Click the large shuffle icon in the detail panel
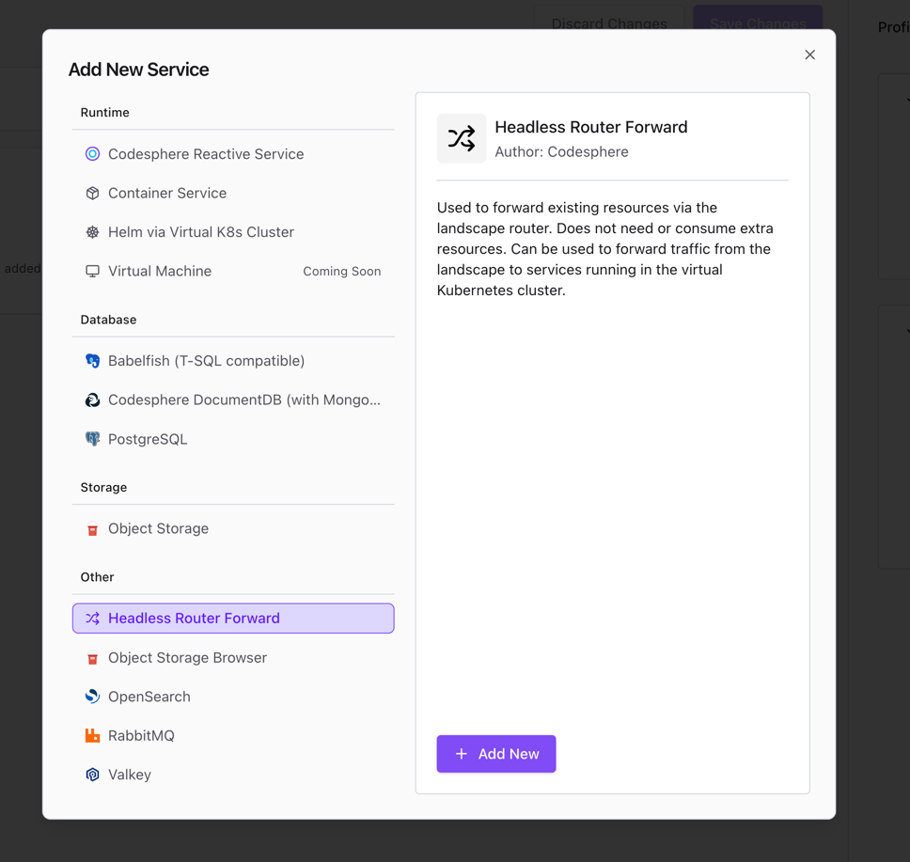This screenshot has width=910, height=862. [x=462, y=138]
